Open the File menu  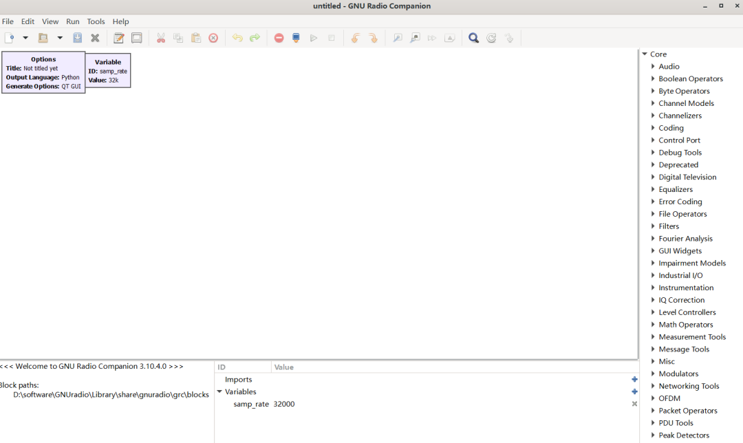click(x=8, y=21)
